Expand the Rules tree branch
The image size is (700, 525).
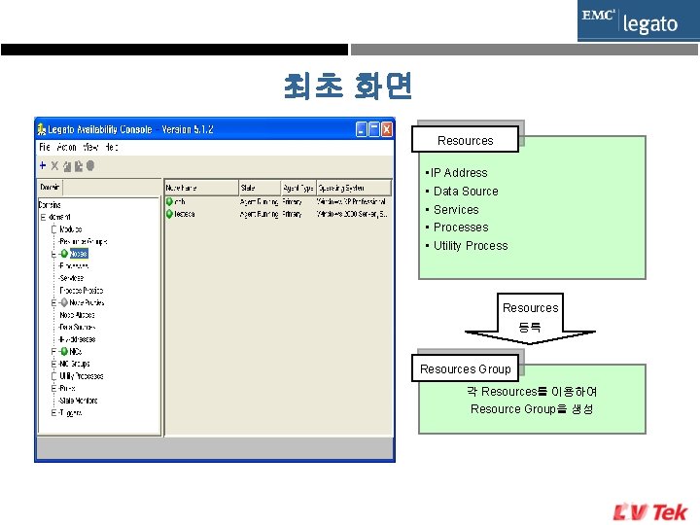click(x=54, y=388)
